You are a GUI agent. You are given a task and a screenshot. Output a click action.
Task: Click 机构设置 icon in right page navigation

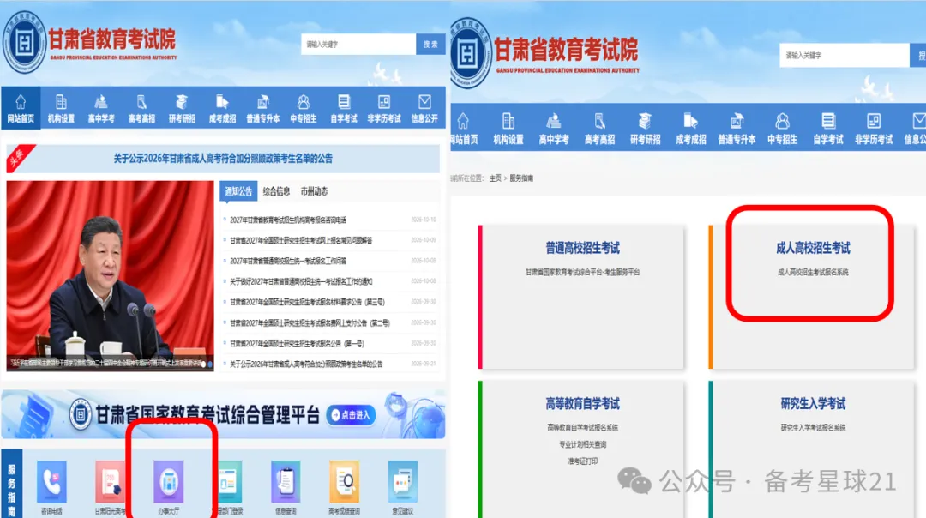[x=508, y=121]
